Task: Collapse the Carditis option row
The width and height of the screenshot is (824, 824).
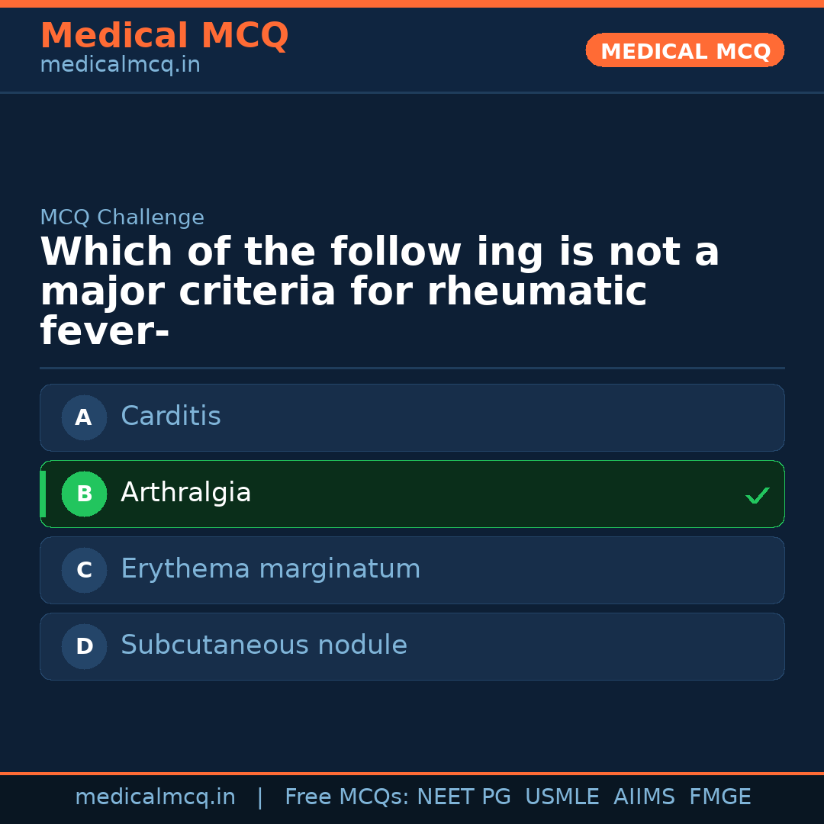Action: coord(412,417)
